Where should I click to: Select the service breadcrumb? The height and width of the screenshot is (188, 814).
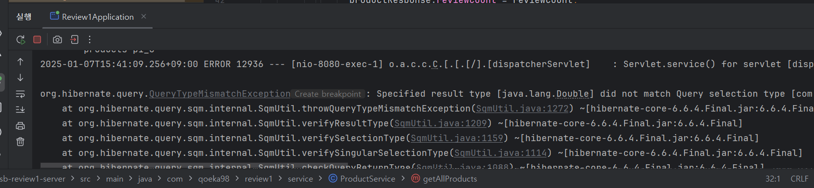(x=300, y=179)
